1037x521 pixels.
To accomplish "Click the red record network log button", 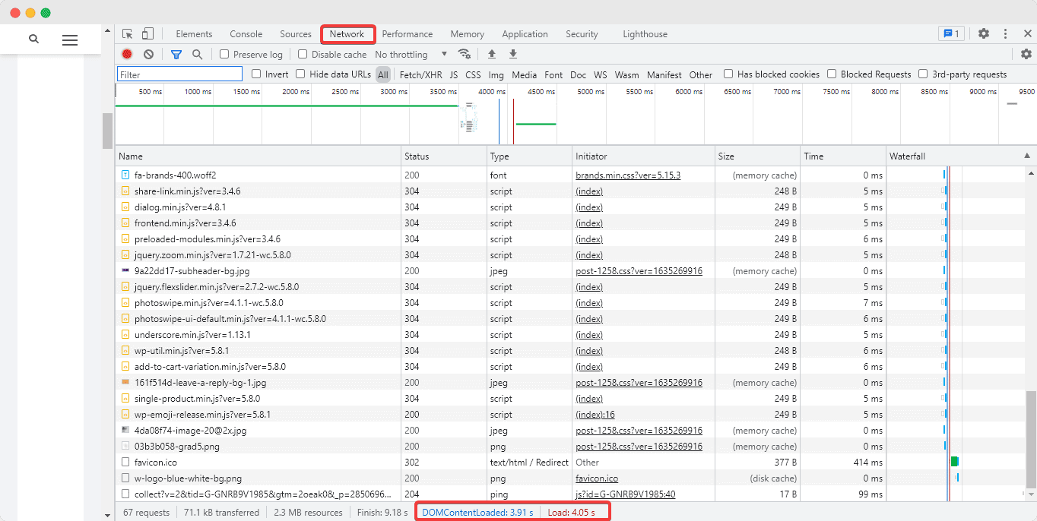I will pos(127,55).
